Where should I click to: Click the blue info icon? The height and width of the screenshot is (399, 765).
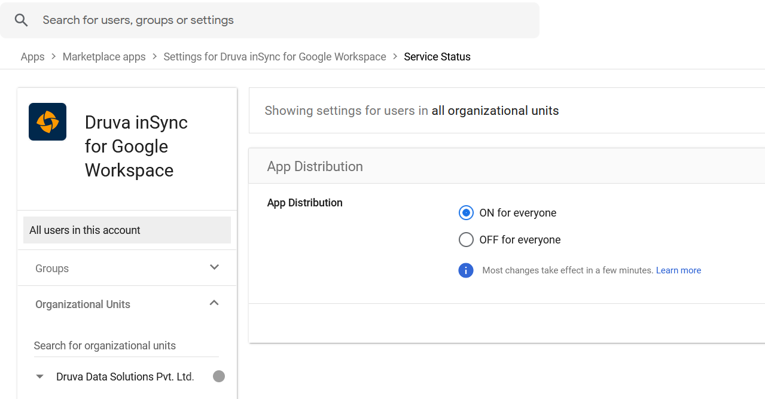[466, 270]
